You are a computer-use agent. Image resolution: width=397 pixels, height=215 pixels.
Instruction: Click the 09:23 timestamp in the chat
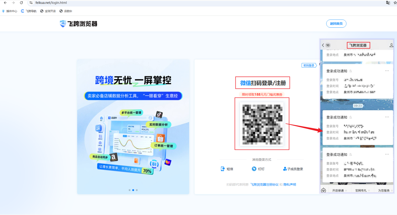(358, 106)
